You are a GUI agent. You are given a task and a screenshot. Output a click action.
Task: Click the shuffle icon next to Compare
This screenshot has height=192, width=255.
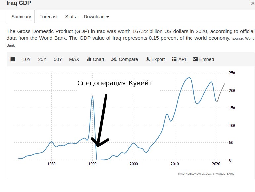pos(114,59)
